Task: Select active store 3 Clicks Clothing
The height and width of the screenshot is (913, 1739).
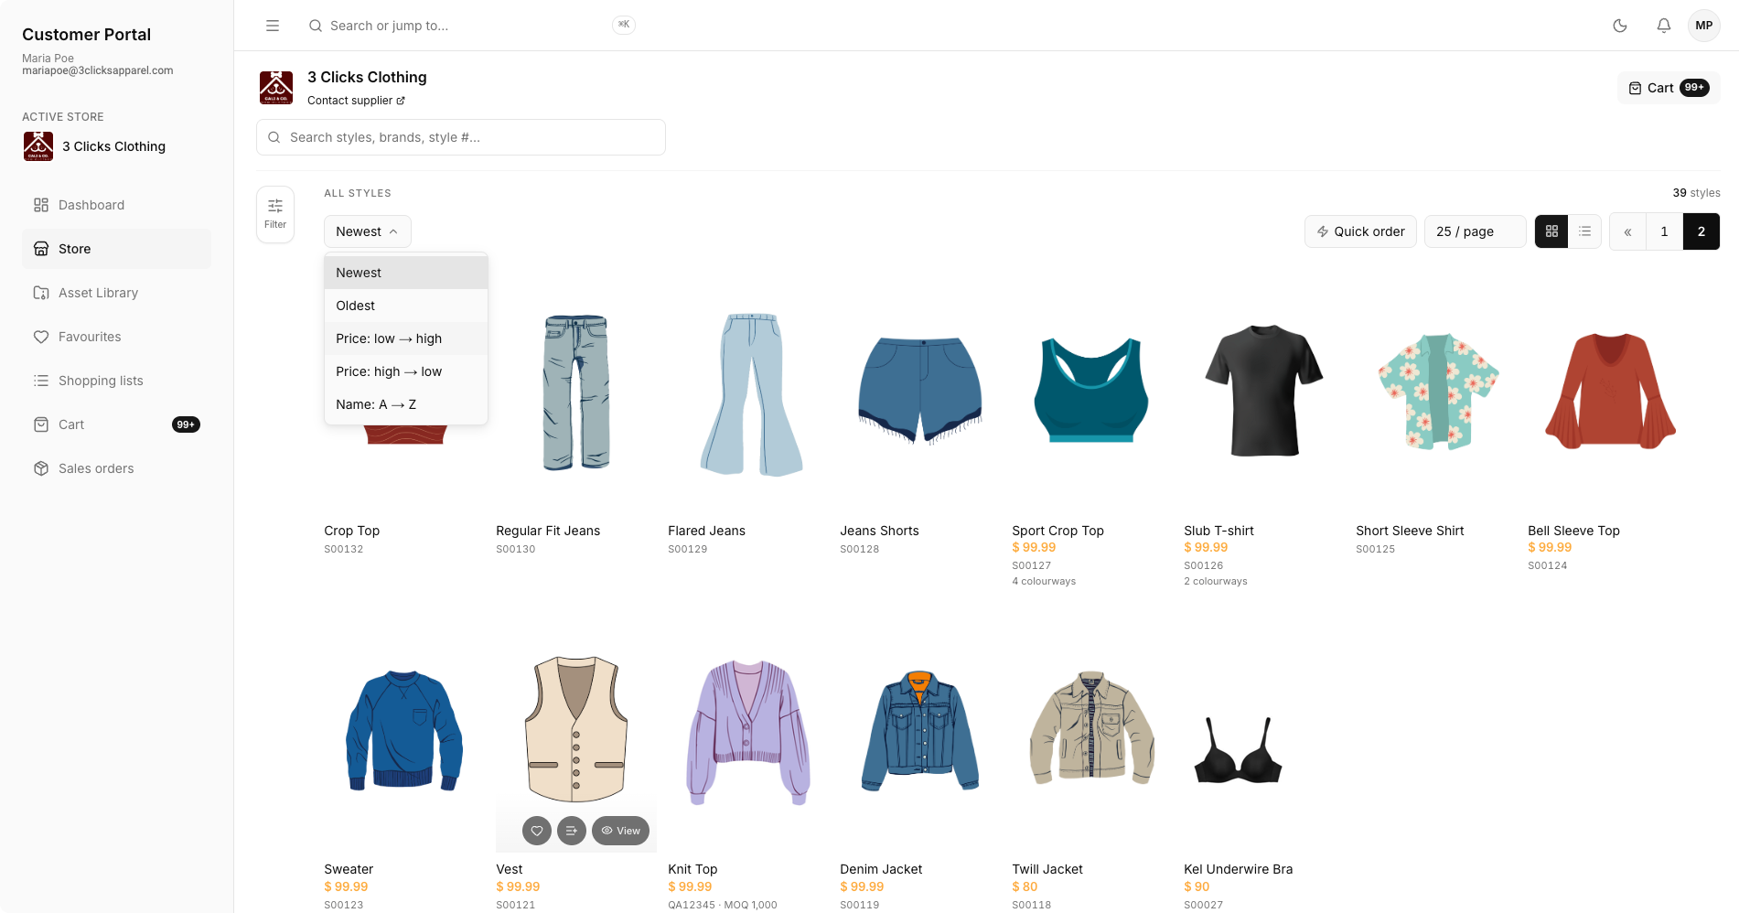Action: pos(95,146)
